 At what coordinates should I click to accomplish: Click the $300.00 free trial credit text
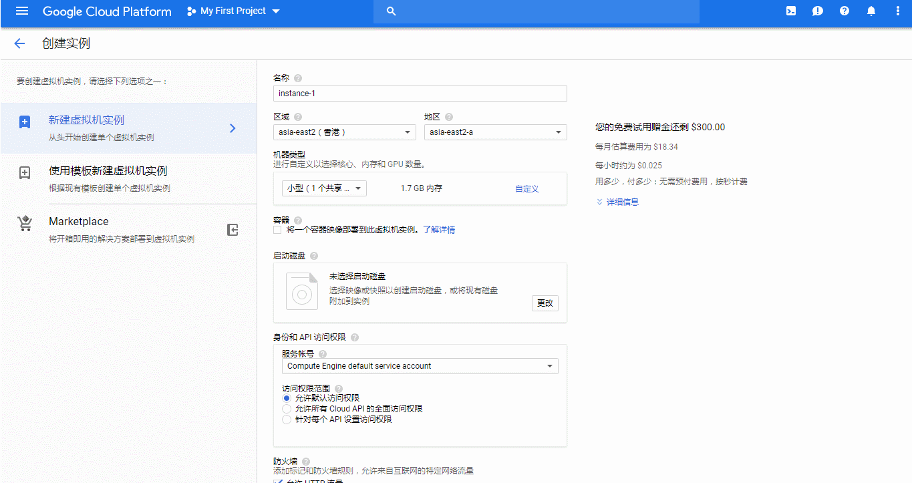pyautogui.click(x=660, y=127)
